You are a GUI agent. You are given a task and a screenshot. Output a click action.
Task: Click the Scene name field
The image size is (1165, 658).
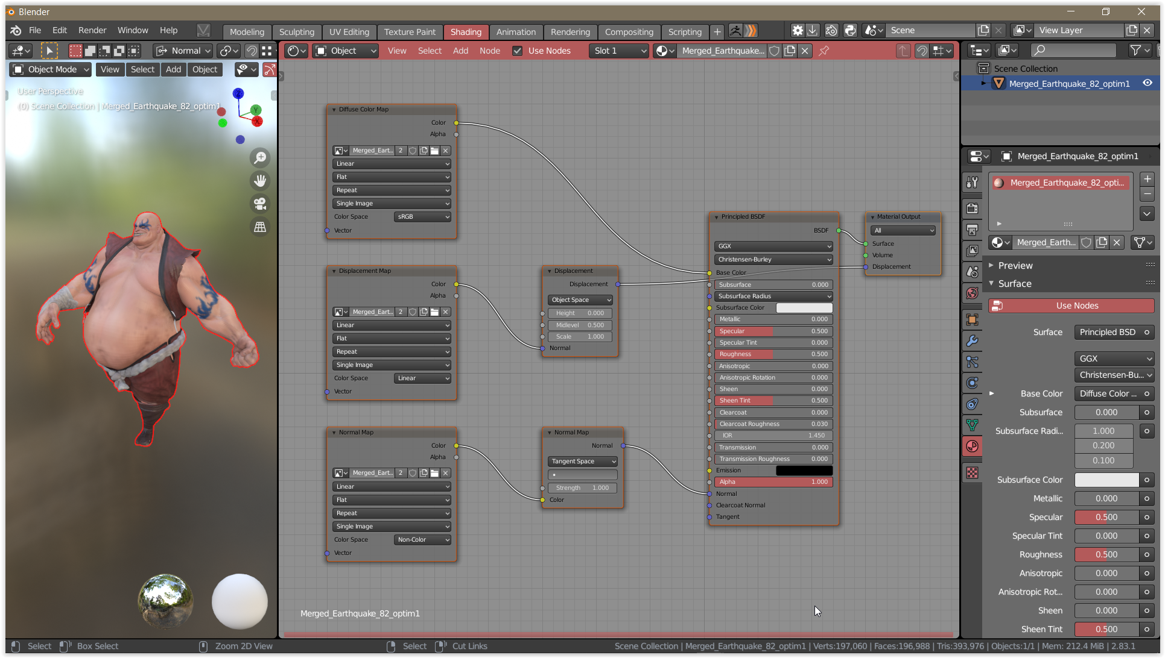(930, 30)
